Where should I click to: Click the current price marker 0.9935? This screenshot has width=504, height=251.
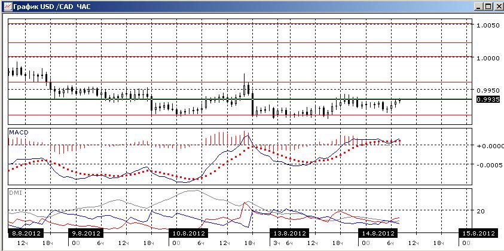coord(488,100)
